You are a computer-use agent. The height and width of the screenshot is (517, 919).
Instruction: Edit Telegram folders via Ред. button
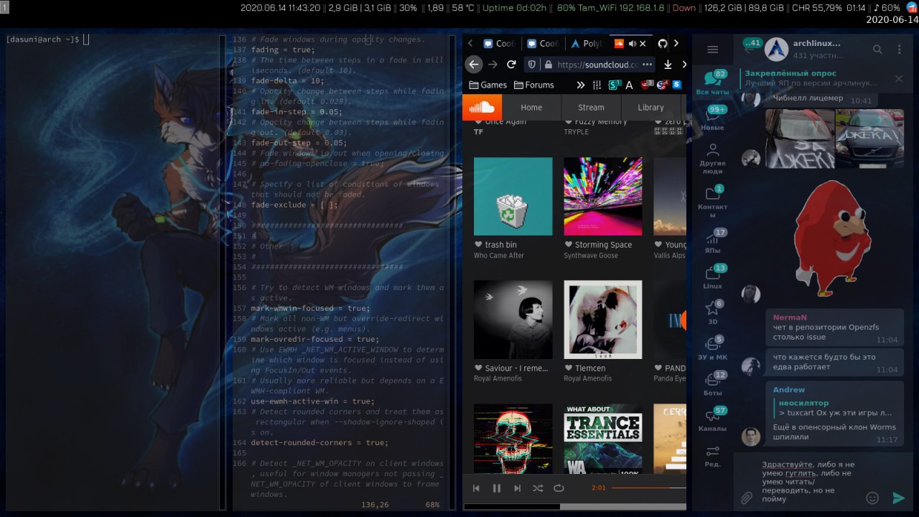[712, 455]
